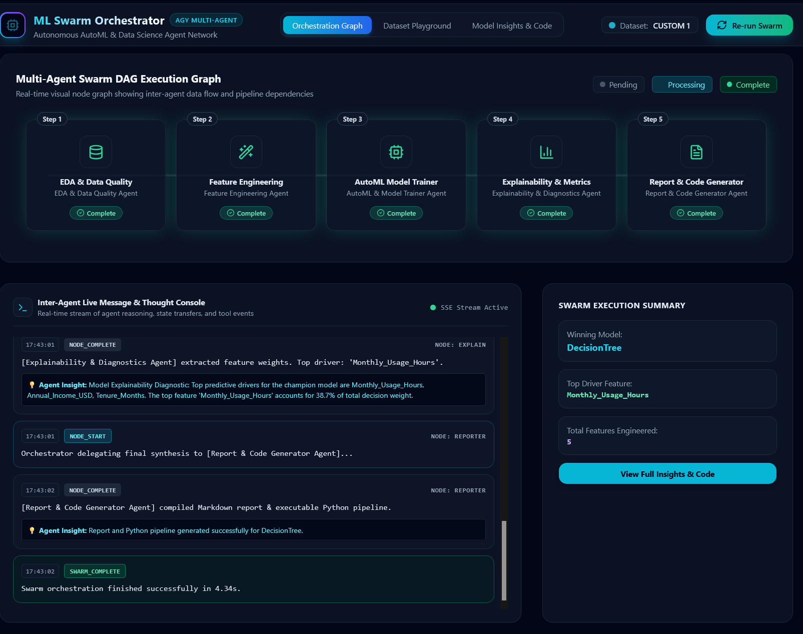
Task: Click the Complete status legend chip in header
Action: 748,85
